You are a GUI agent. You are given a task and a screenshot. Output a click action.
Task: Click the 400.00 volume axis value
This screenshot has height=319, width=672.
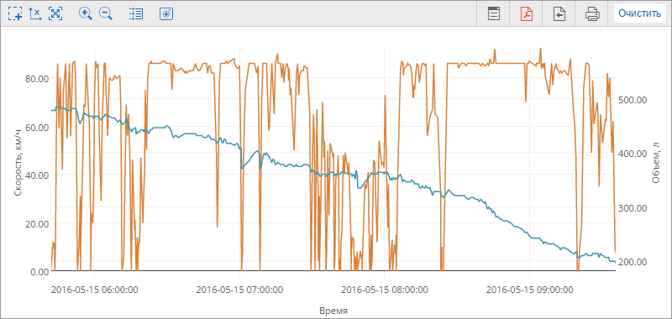click(x=633, y=154)
